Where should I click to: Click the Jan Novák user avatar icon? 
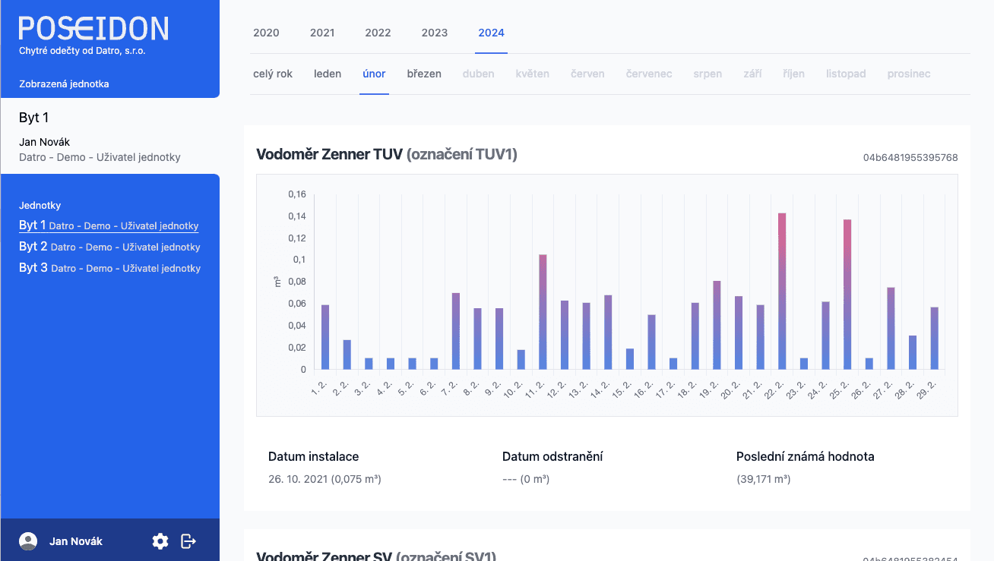tap(28, 541)
